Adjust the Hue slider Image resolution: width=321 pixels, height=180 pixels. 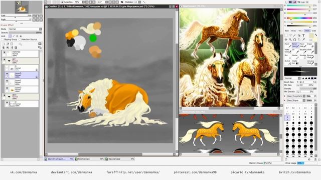point(299,18)
